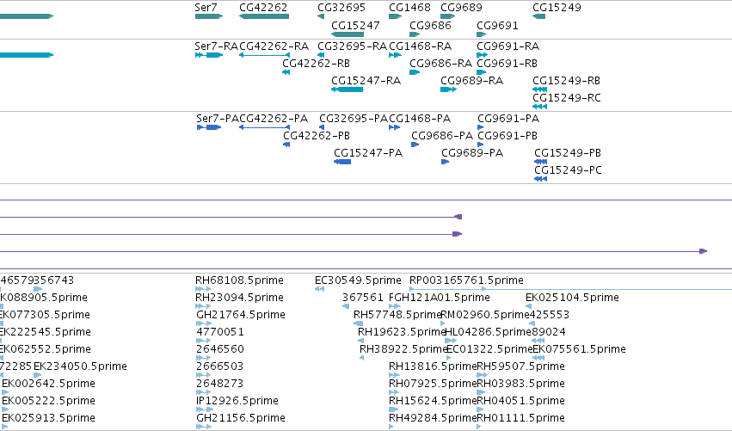Screen dimensions: 732x431
Task: Select transcript CG9691-RB
Action: (507, 64)
